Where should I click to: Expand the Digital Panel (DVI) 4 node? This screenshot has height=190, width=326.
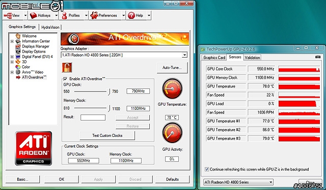[12, 57]
